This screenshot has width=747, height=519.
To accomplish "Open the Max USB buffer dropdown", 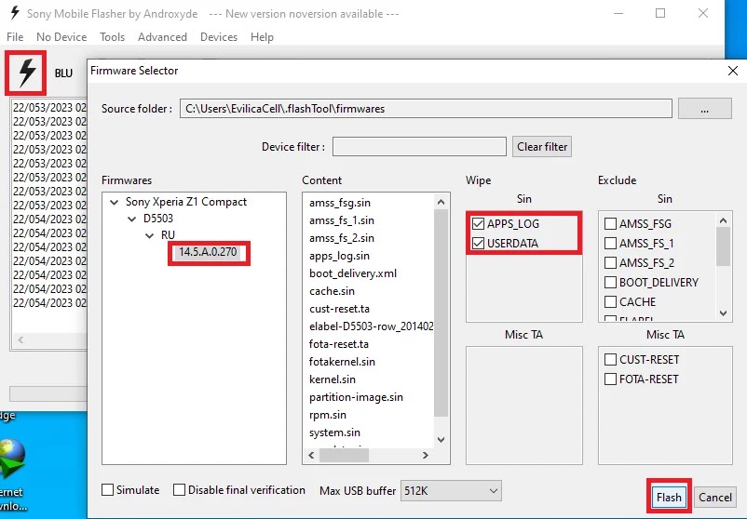I will click(x=450, y=490).
